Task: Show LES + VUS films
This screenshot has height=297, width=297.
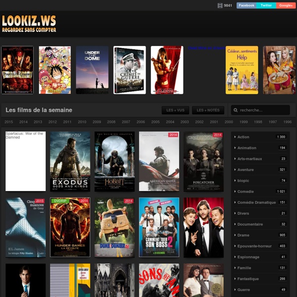Action: [x=175, y=110]
